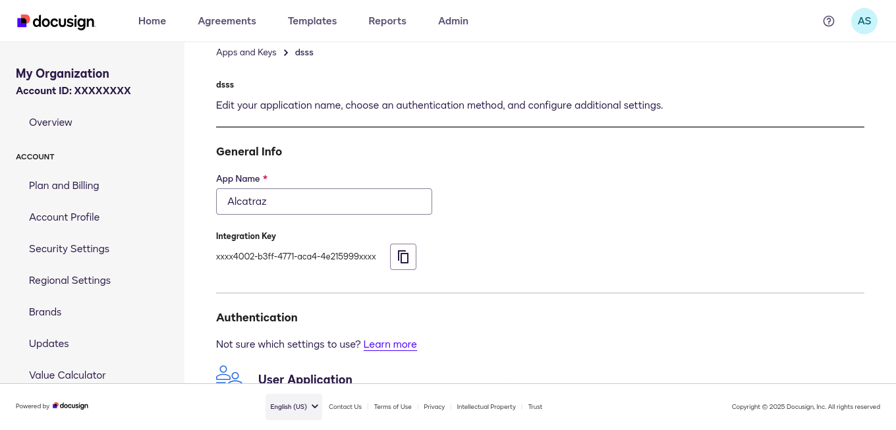Open the Learn more link
The height and width of the screenshot is (430, 896).
point(390,344)
